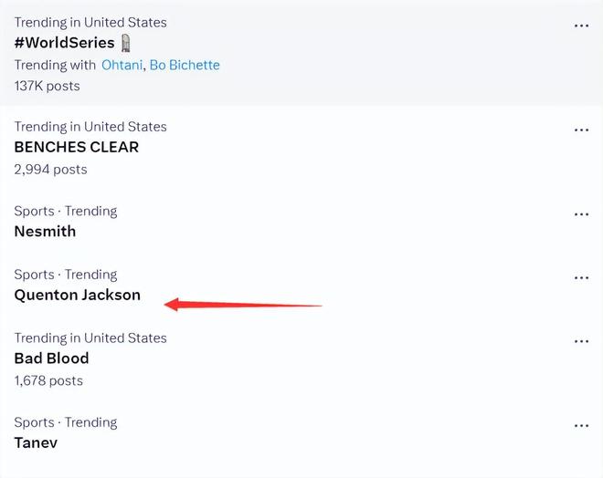The image size is (603, 478).
Task: Open the Nesmith sports trend
Action: pos(45,232)
